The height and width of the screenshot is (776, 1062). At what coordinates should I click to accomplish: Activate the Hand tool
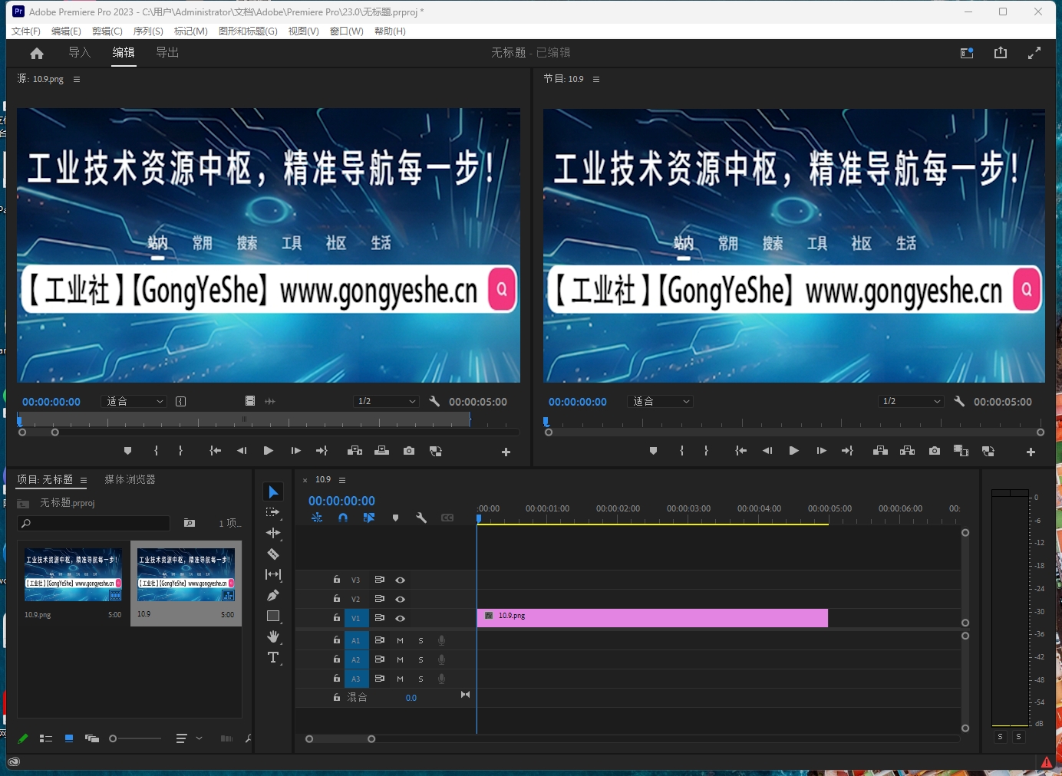(274, 636)
